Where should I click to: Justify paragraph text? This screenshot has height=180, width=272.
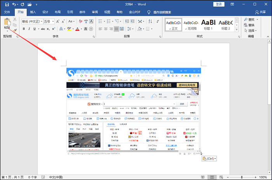pyautogui.click(x=117, y=29)
